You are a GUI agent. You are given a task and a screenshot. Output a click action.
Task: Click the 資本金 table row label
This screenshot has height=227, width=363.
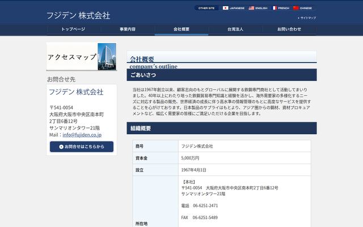click(x=141, y=158)
